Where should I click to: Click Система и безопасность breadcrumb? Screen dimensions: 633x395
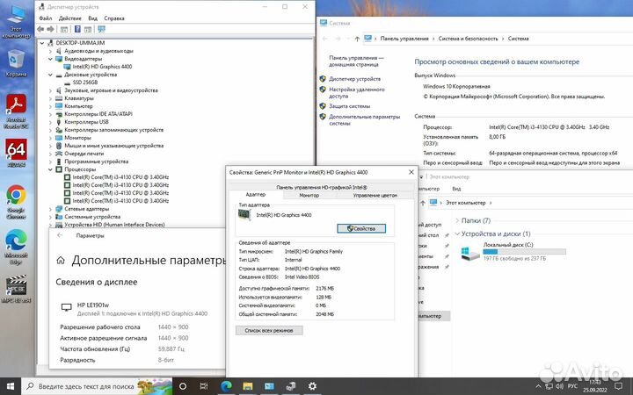coord(468,39)
